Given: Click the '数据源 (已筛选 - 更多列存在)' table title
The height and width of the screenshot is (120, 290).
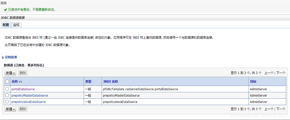Looking at the screenshot, I should [24, 65].
